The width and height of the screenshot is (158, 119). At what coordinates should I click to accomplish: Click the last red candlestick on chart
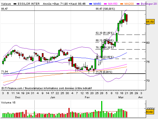(127, 18)
